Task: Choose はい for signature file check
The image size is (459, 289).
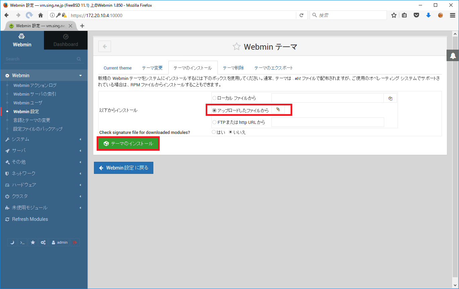Action: (x=214, y=132)
